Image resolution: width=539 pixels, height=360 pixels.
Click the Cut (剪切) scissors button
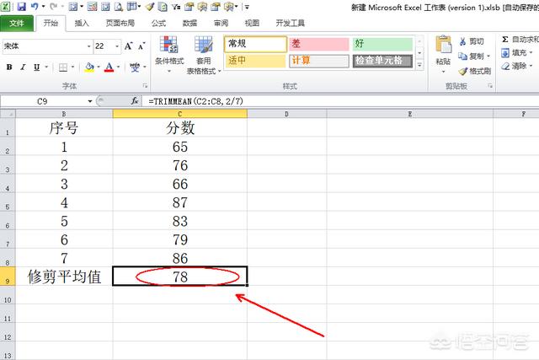pos(472,41)
